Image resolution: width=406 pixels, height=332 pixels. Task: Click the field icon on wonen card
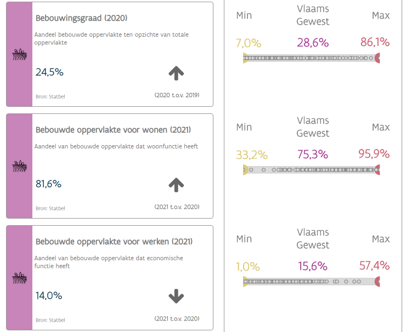(x=19, y=167)
